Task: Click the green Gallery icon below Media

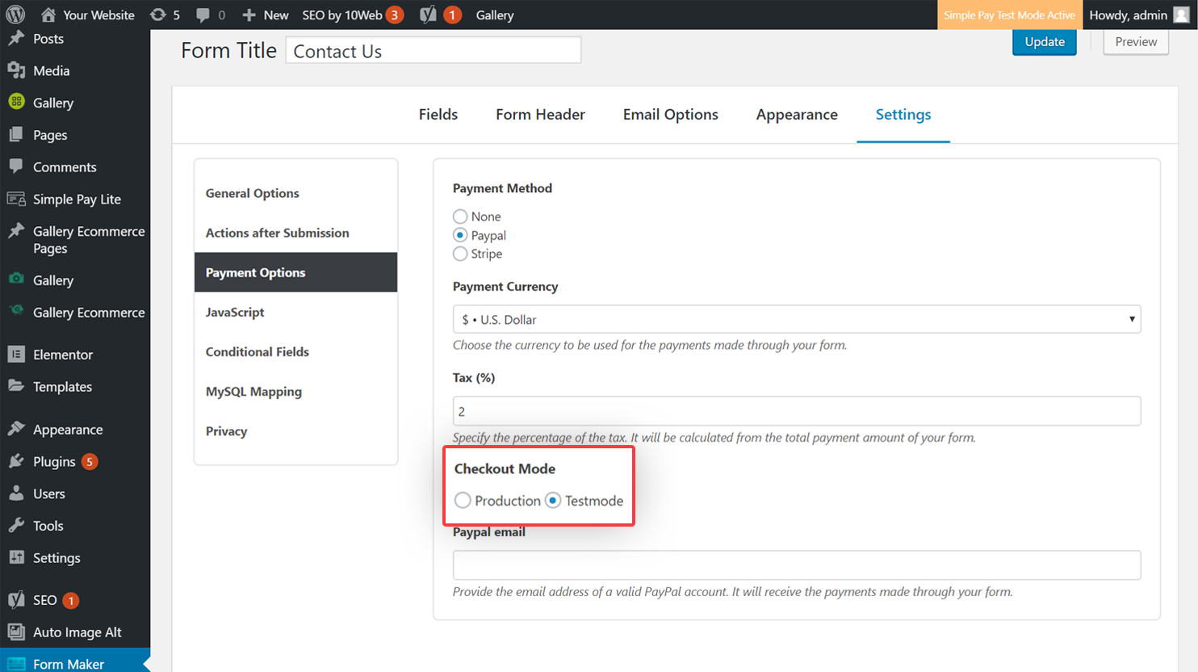Action: 16,102
